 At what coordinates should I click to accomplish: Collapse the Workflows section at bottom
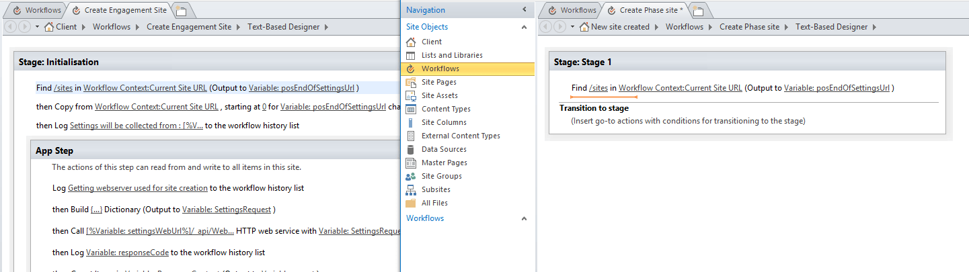pyautogui.click(x=525, y=219)
